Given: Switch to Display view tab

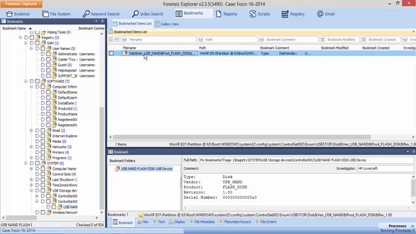Looking at the screenshot, I should [177, 222].
